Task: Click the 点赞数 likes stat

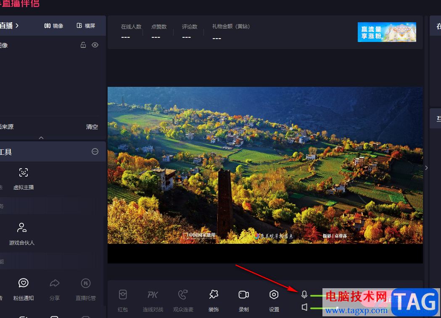Action: (x=159, y=32)
